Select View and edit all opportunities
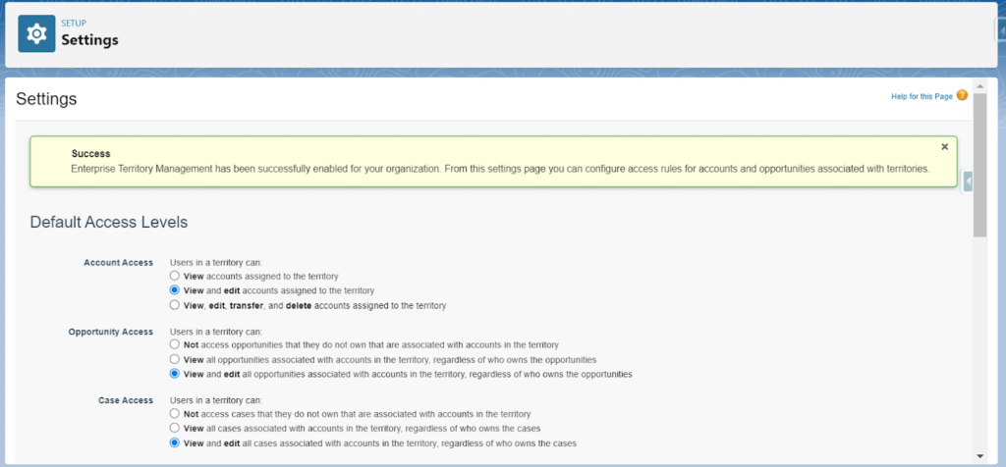The image size is (1006, 467). (x=175, y=374)
